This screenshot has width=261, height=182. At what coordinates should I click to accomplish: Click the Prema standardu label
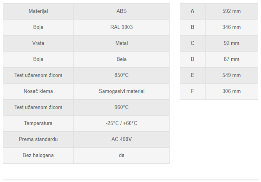click(x=38, y=139)
